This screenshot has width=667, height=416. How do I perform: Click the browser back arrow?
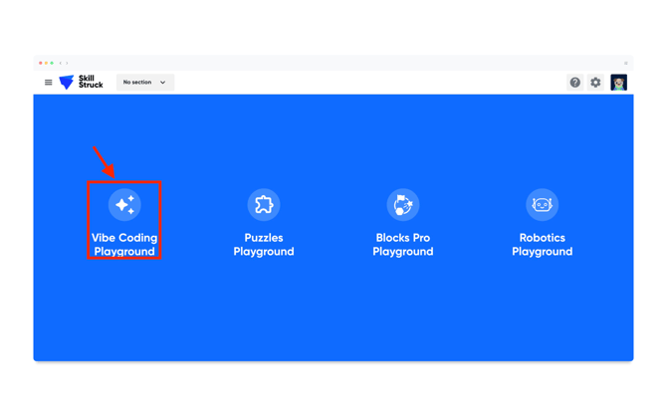(61, 63)
